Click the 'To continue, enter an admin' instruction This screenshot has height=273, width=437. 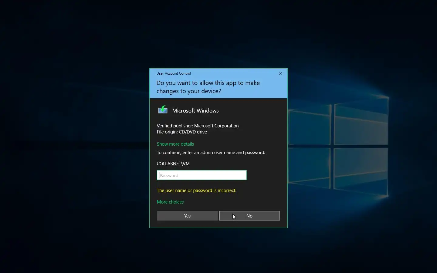click(x=211, y=153)
